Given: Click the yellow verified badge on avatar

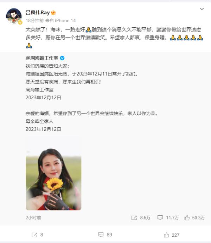Looking at the screenshot, I should pos(20,22).
